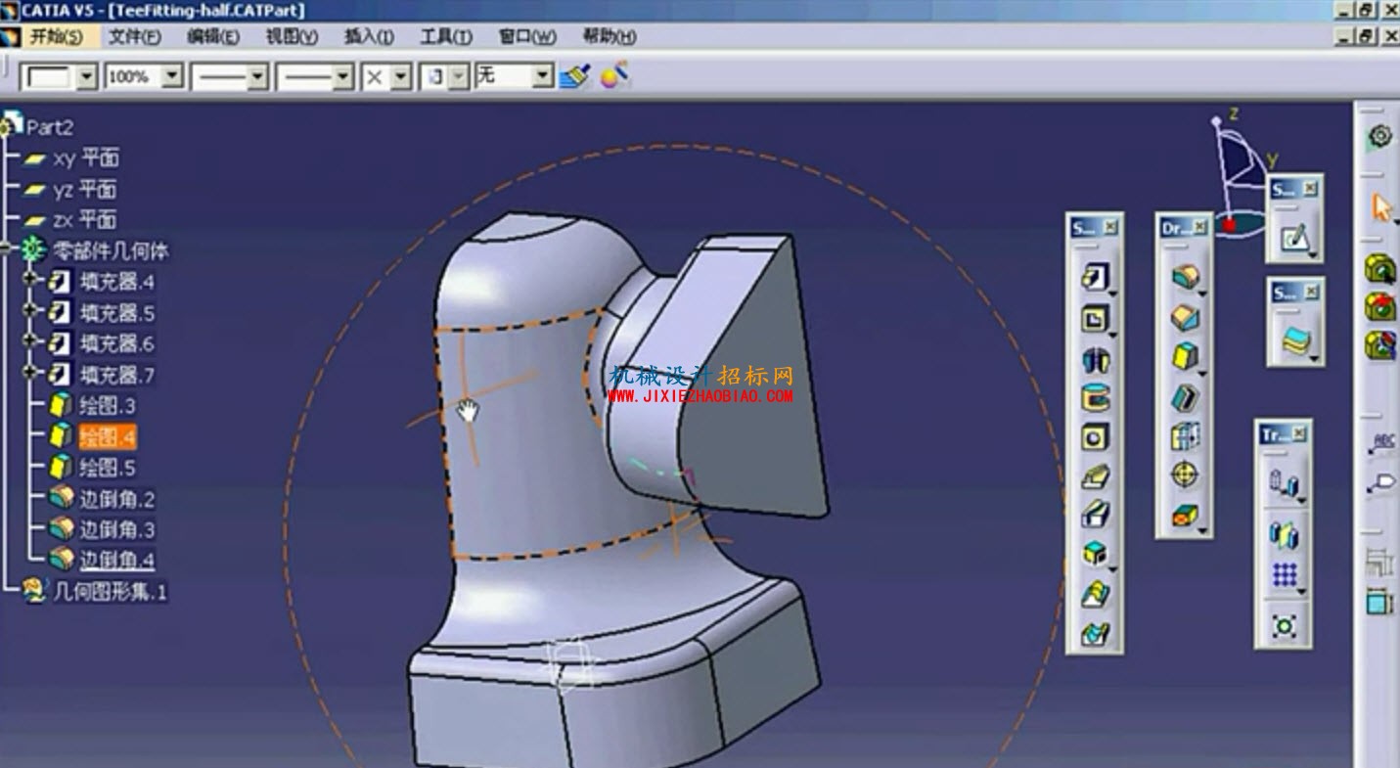Select the Mirror tool icon

tap(1284, 534)
